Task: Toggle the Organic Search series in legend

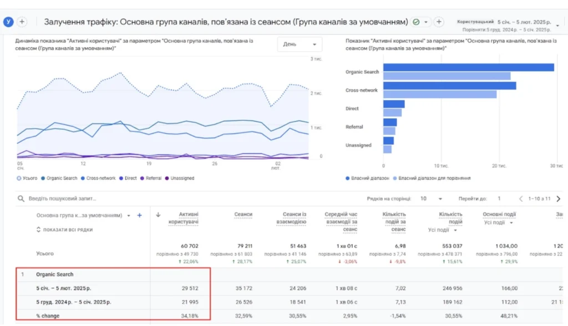Action: (59, 178)
